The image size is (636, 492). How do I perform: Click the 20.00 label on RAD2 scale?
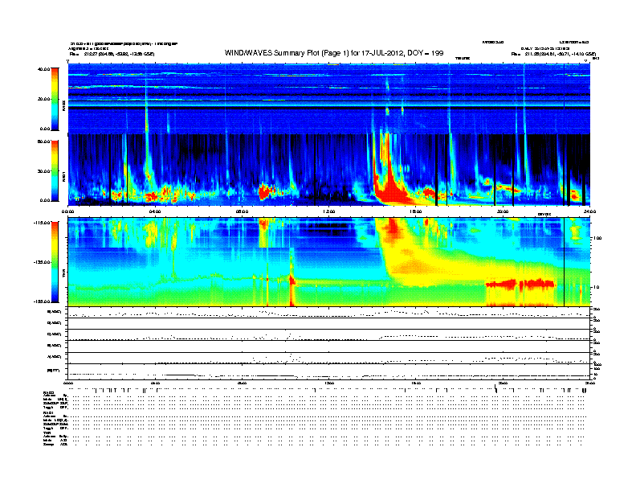click(x=43, y=99)
